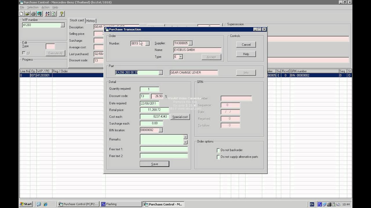Click the Date required field
This screenshot has width=371, height=208.
[150, 103]
